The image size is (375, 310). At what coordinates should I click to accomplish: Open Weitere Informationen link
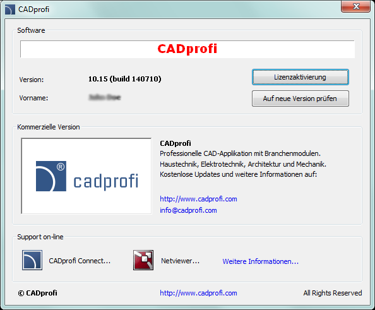261,261
